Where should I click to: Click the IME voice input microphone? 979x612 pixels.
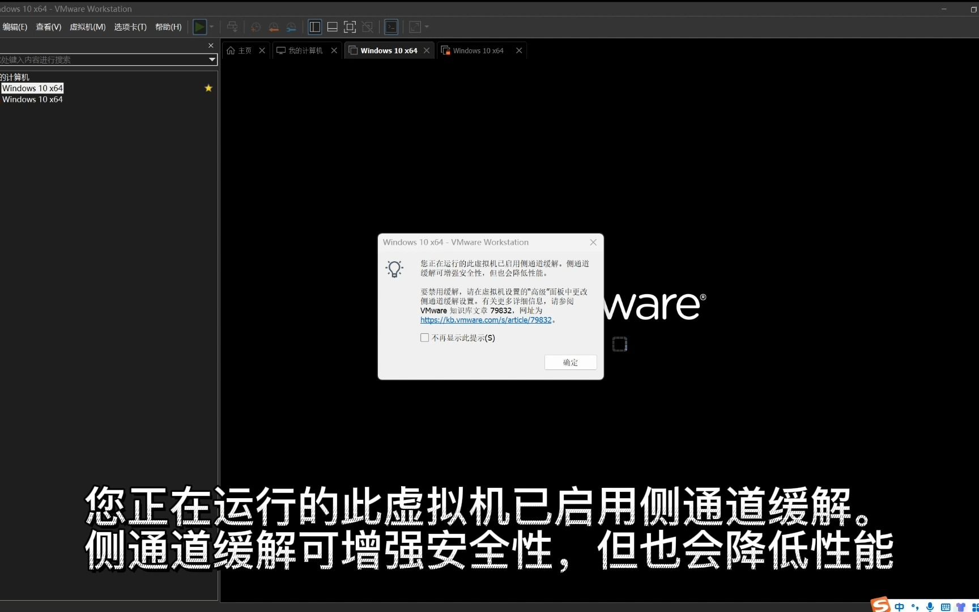[930, 607]
